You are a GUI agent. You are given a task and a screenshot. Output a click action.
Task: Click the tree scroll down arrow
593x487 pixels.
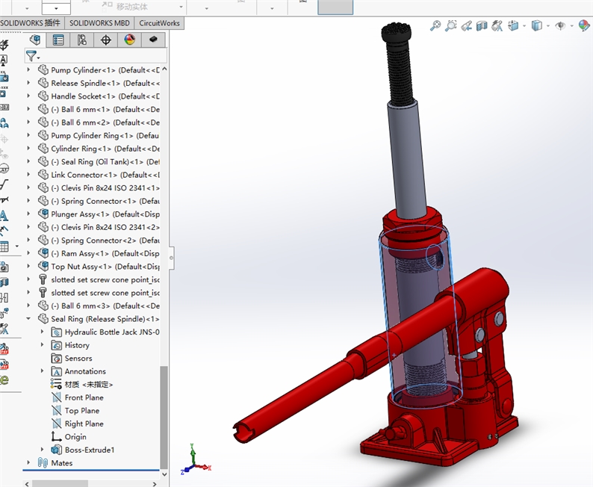tap(164, 474)
